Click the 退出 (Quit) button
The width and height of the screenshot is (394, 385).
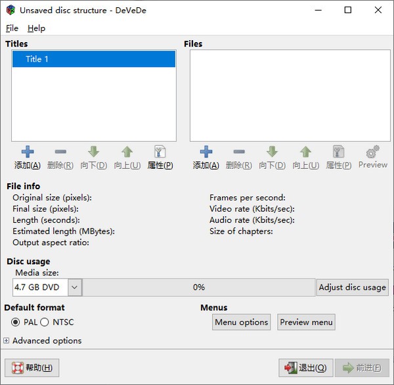tap(306, 367)
